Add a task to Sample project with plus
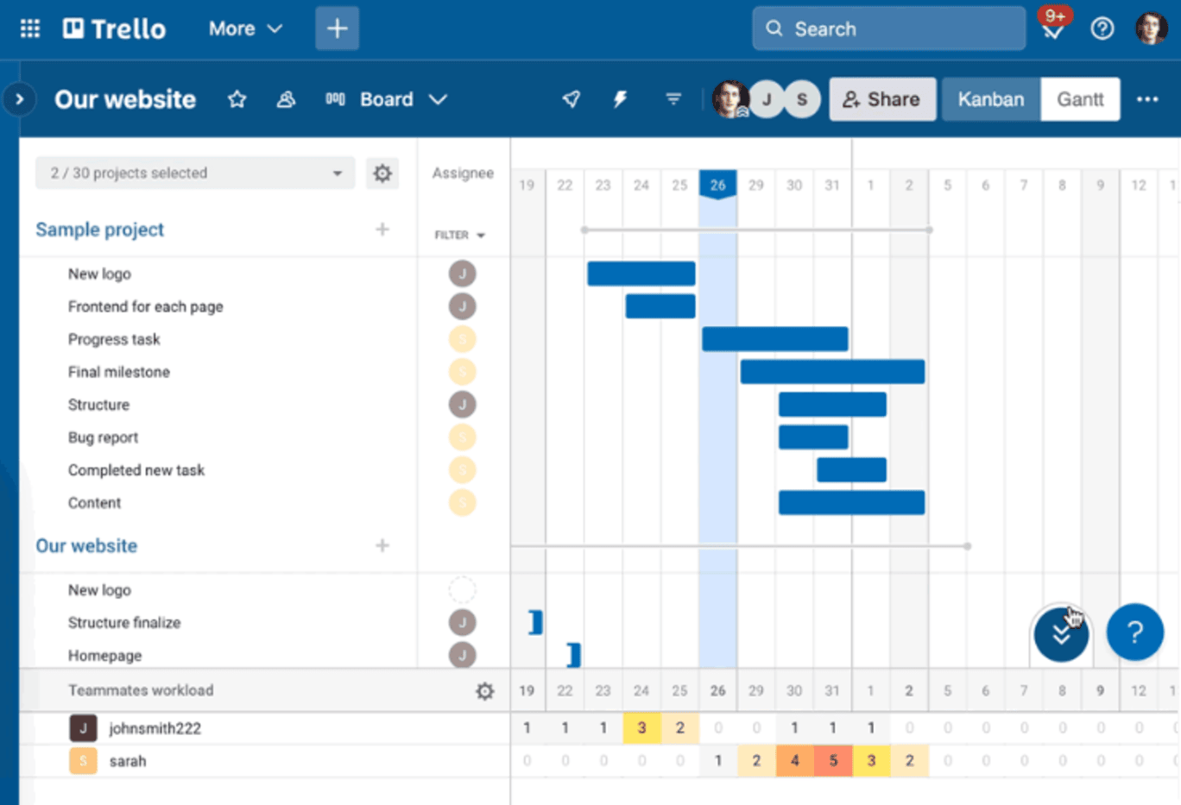Image resolution: width=1181 pixels, height=805 pixels. [x=382, y=230]
